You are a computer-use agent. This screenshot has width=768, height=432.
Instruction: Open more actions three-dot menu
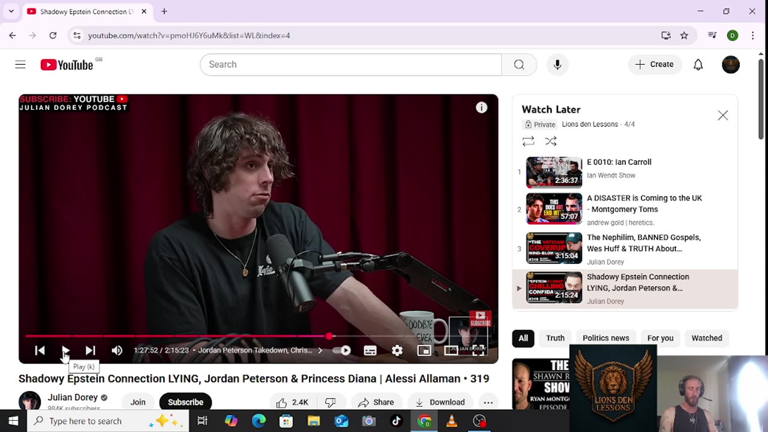tap(488, 402)
